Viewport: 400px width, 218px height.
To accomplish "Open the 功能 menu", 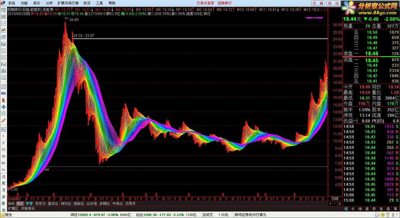I will 24,3.
